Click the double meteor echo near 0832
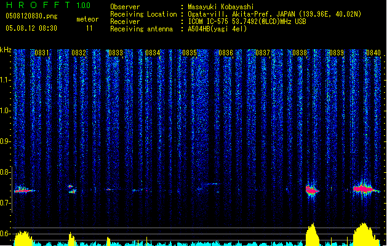This screenshot has height=246, width=387. [72, 189]
